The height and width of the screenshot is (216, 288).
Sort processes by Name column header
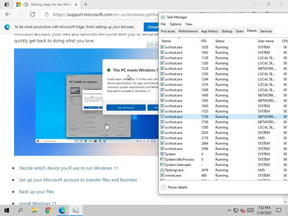179,41
